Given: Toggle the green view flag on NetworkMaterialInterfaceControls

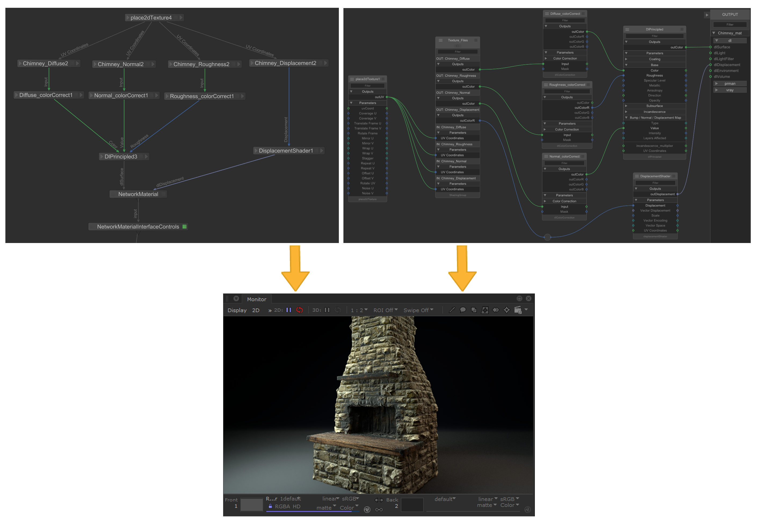Looking at the screenshot, I should [184, 227].
